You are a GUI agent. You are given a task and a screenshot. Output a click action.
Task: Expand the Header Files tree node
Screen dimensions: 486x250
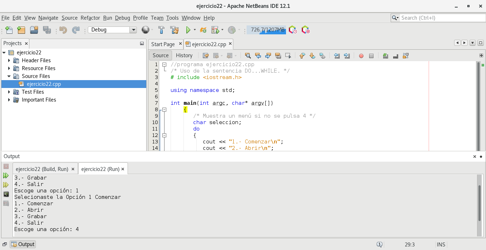pos(9,60)
